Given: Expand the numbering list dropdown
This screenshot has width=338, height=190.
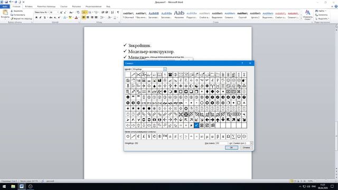Looking at the screenshot, I should pyautogui.click(x=92, y=12).
